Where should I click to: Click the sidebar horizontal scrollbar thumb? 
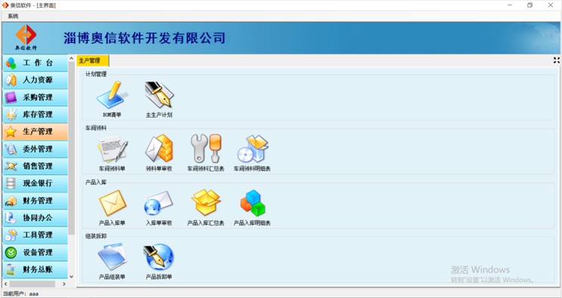point(32,284)
